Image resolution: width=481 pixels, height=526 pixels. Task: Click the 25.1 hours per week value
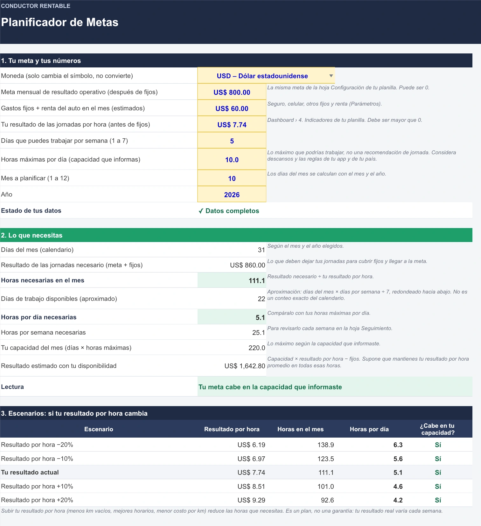point(258,333)
